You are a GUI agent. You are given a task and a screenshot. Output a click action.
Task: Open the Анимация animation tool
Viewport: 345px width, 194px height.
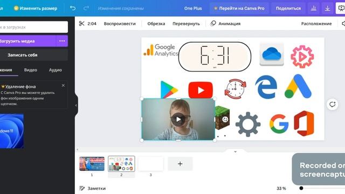225,24
